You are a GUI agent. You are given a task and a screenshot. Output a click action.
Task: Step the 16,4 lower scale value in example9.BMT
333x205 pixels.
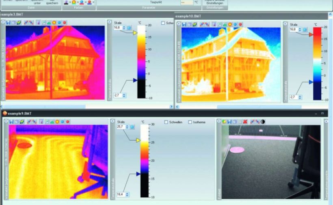pos(127,194)
